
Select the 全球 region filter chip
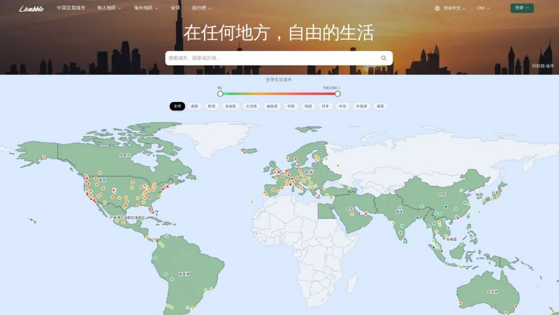[x=177, y=106]
